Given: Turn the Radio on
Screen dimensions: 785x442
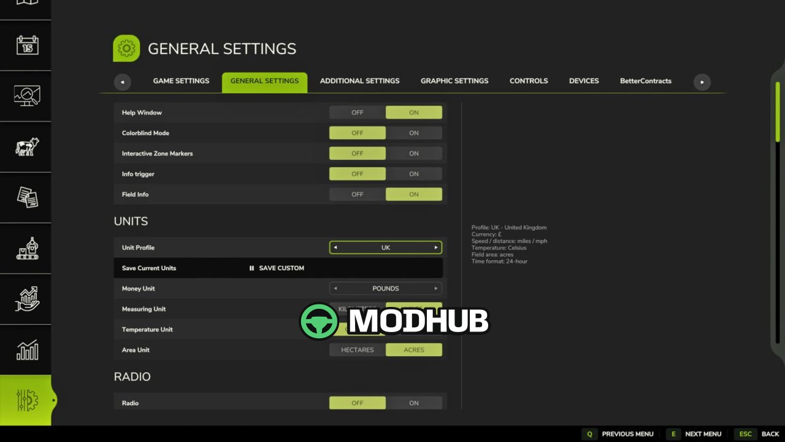Looking at the screenshot, I should (414, 403).
